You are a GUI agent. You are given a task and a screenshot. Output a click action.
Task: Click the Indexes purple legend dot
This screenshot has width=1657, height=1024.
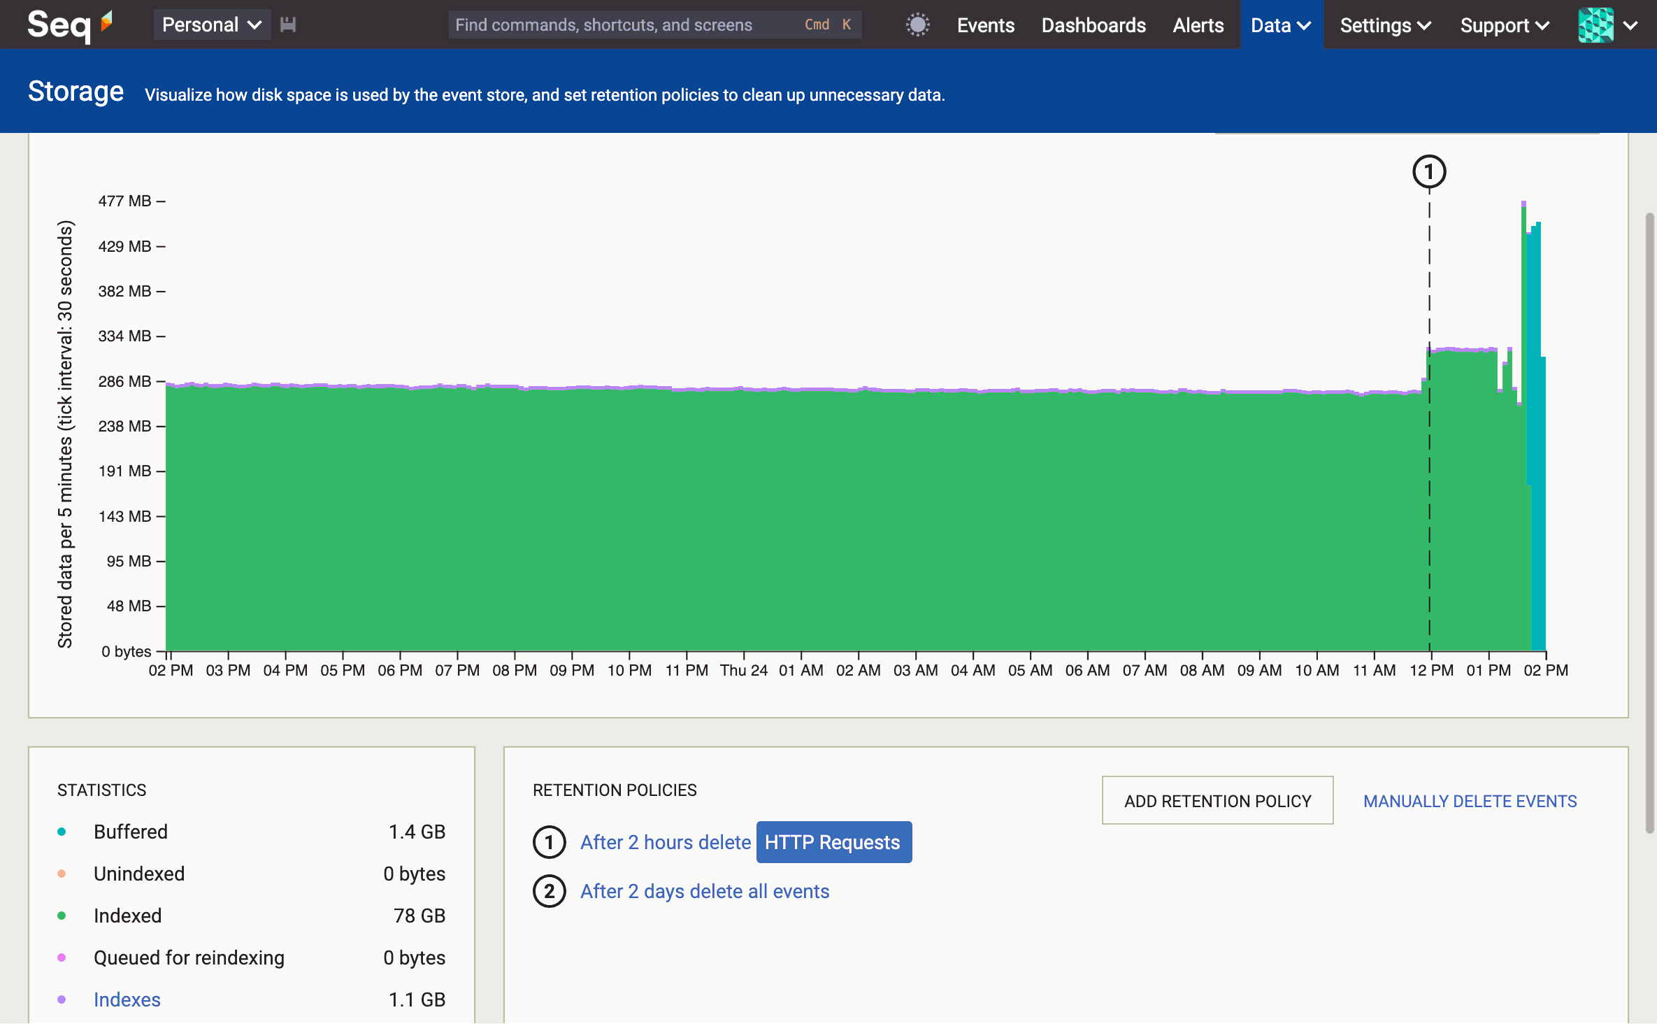click(x=62, y=1000)
